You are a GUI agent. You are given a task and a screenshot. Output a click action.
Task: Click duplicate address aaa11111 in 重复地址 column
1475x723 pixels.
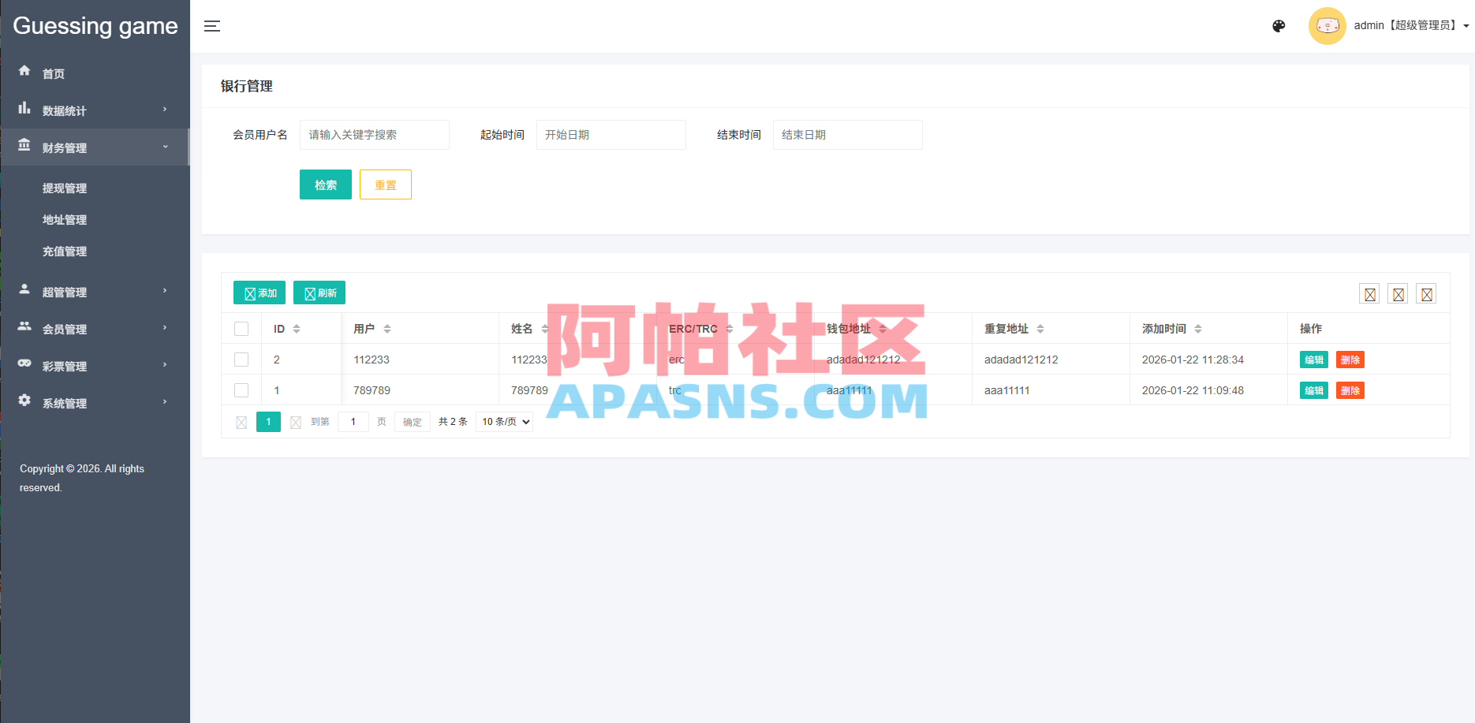[1007, 390]
